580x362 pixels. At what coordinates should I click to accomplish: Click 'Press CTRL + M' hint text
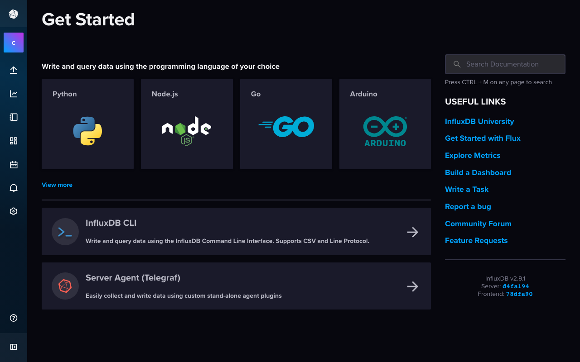[x=498, y=82]
